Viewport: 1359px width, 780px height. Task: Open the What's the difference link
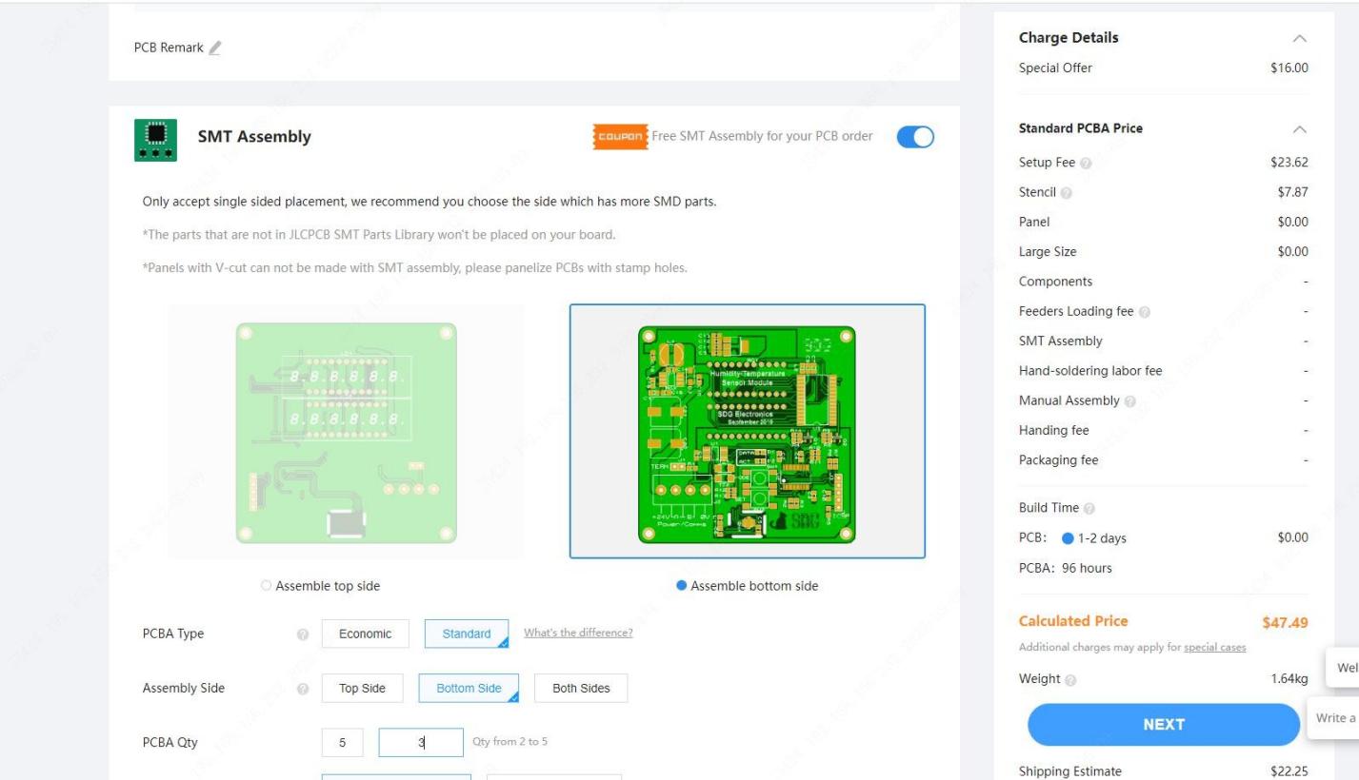coord(578,633)
